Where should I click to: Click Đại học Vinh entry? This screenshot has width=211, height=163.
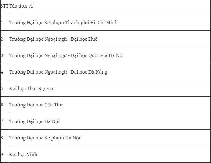click(x=23, y=154)
